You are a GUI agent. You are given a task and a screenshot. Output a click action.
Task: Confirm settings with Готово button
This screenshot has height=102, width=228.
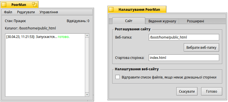[211, 91]
